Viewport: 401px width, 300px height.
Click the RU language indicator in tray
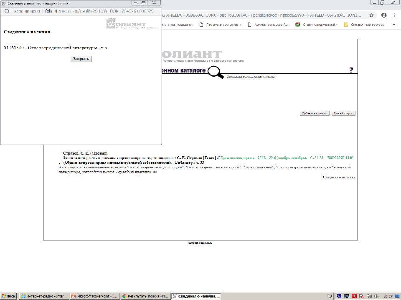pos(330,296)
